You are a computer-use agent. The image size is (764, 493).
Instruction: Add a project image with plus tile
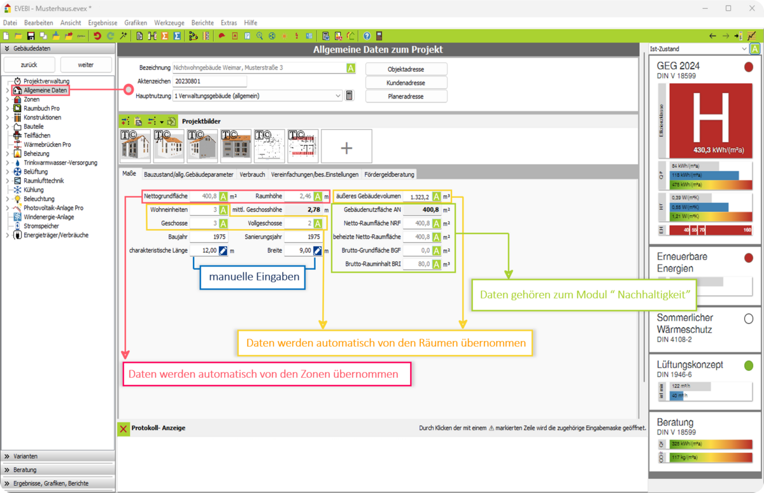pyautogui.click(x=346, y=147)
